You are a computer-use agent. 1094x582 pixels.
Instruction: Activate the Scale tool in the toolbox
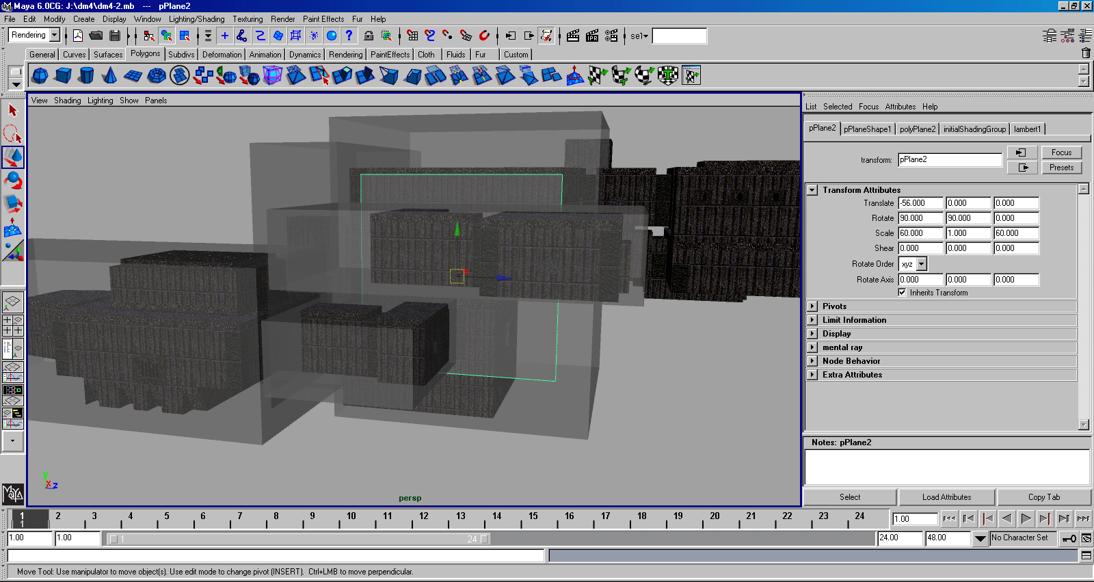13,204
